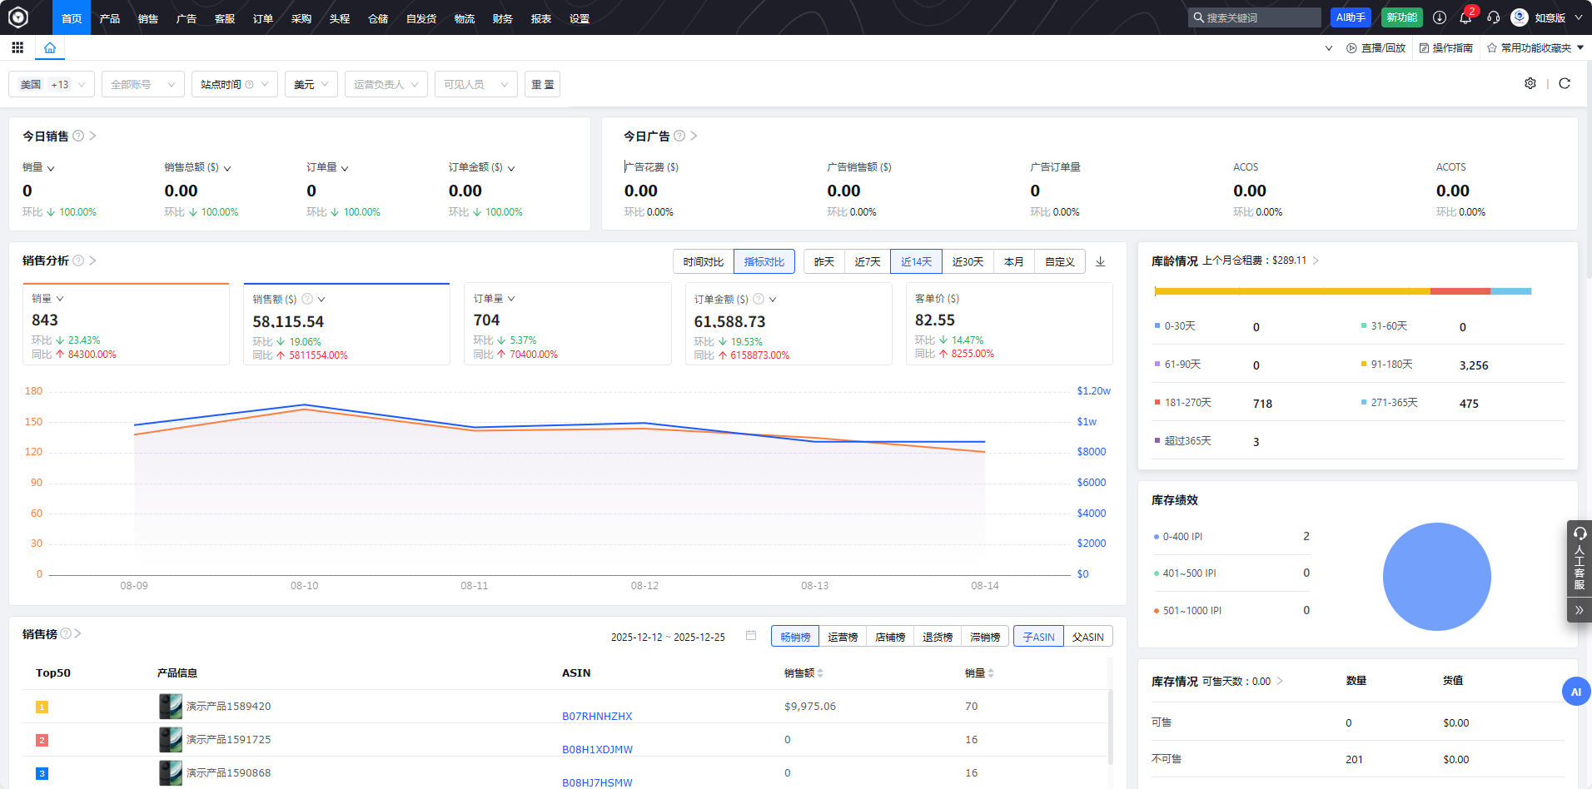Expand the 运营负责人 dropdown

coord(386,84)
